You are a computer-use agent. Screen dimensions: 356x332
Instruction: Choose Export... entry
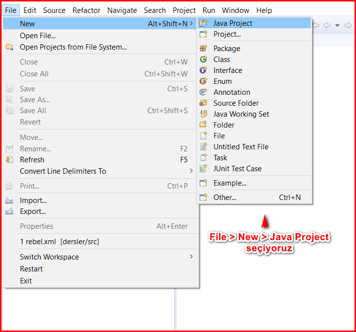[x=100, y=211]
